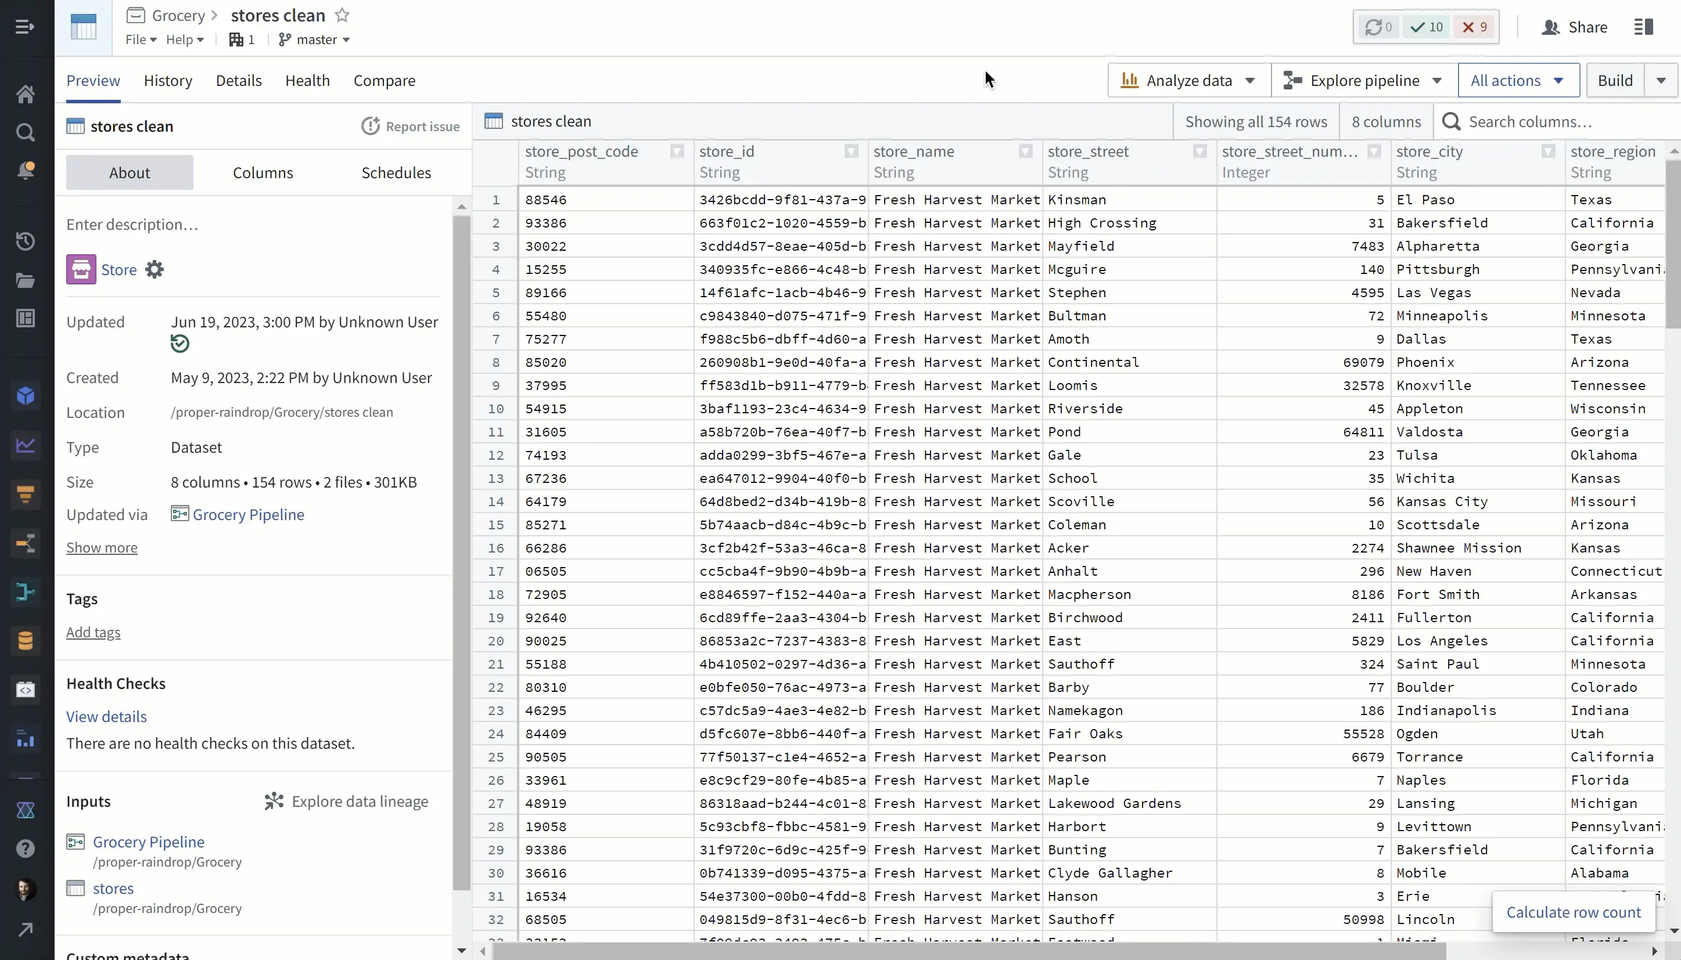Open the Files folder icon in sidebar
This screenshot has width=1681, height=960.
[25, 280]
